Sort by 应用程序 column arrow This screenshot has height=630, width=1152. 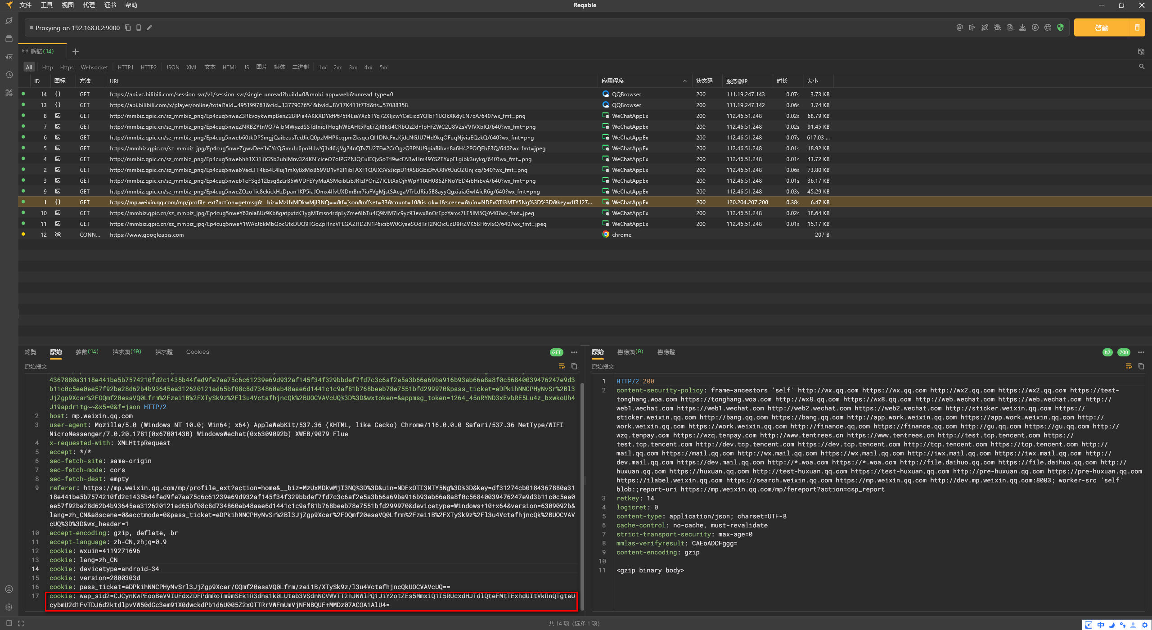pyautogui.click(x=684, y=81)
